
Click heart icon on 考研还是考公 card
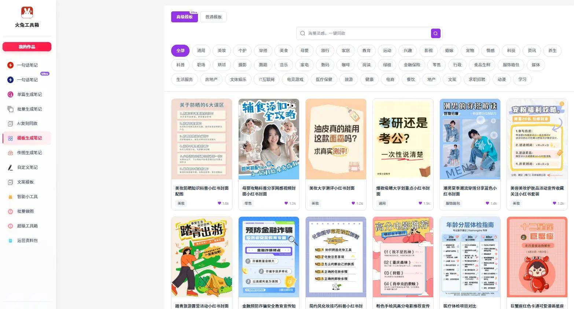420,203
